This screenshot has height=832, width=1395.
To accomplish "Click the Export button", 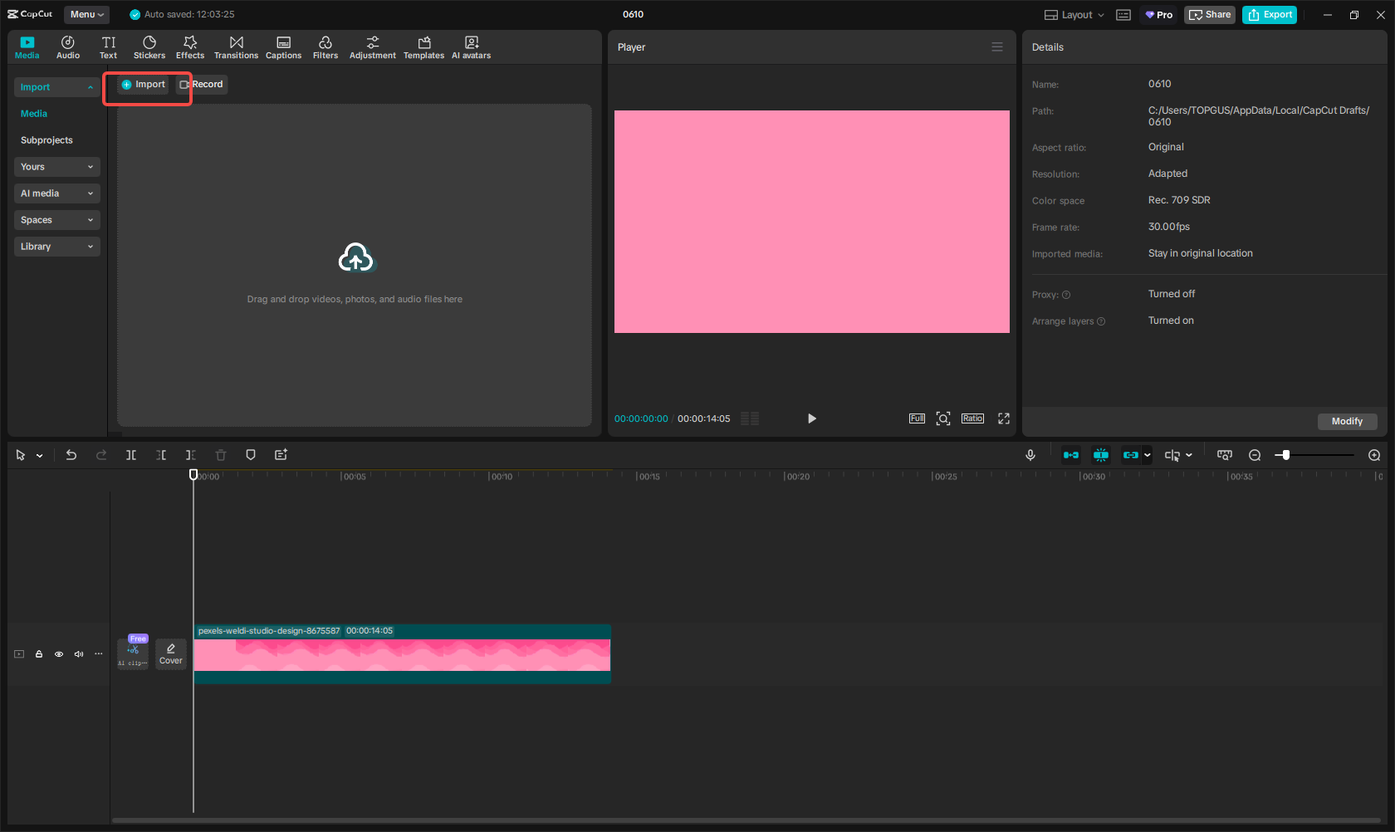I will click(x=1270, y=14).
